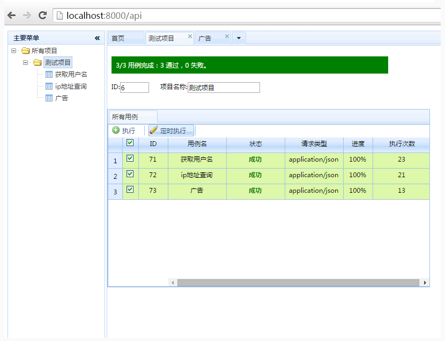Screen dimensions: 445x341
Task: Uncheck the checkbox for case 71
Action: pyautogui.click(x=130, y=158)
